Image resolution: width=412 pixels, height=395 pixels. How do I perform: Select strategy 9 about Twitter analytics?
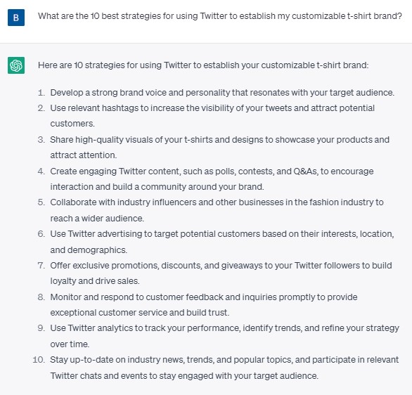(225, 336)
